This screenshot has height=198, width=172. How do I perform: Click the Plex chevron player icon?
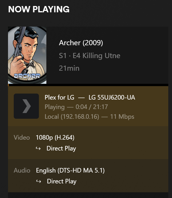(26, 106)
